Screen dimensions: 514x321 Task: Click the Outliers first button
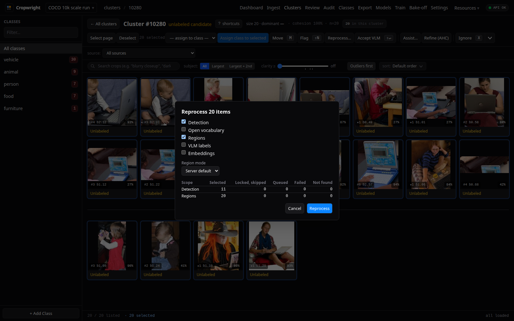click(x=361, y=66)
